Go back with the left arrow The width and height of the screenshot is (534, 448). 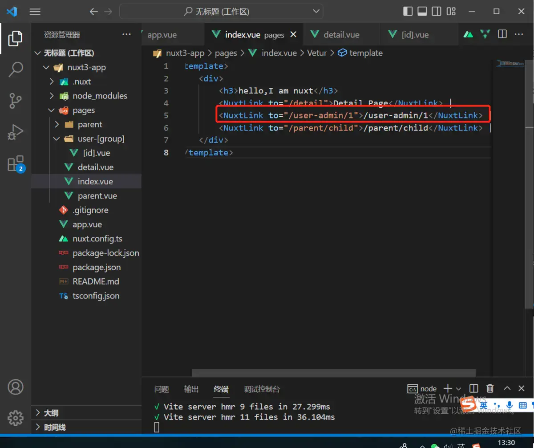(x=93, y=12)
